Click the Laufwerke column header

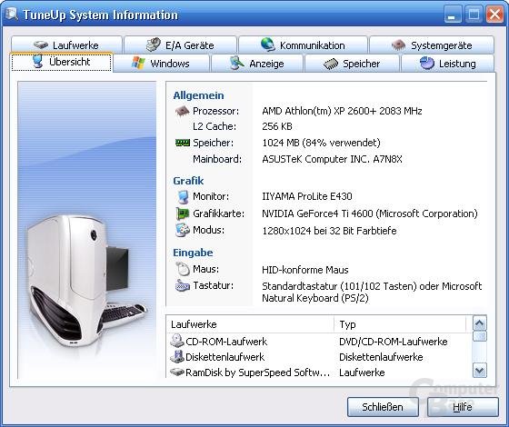[x=250, y=324]
